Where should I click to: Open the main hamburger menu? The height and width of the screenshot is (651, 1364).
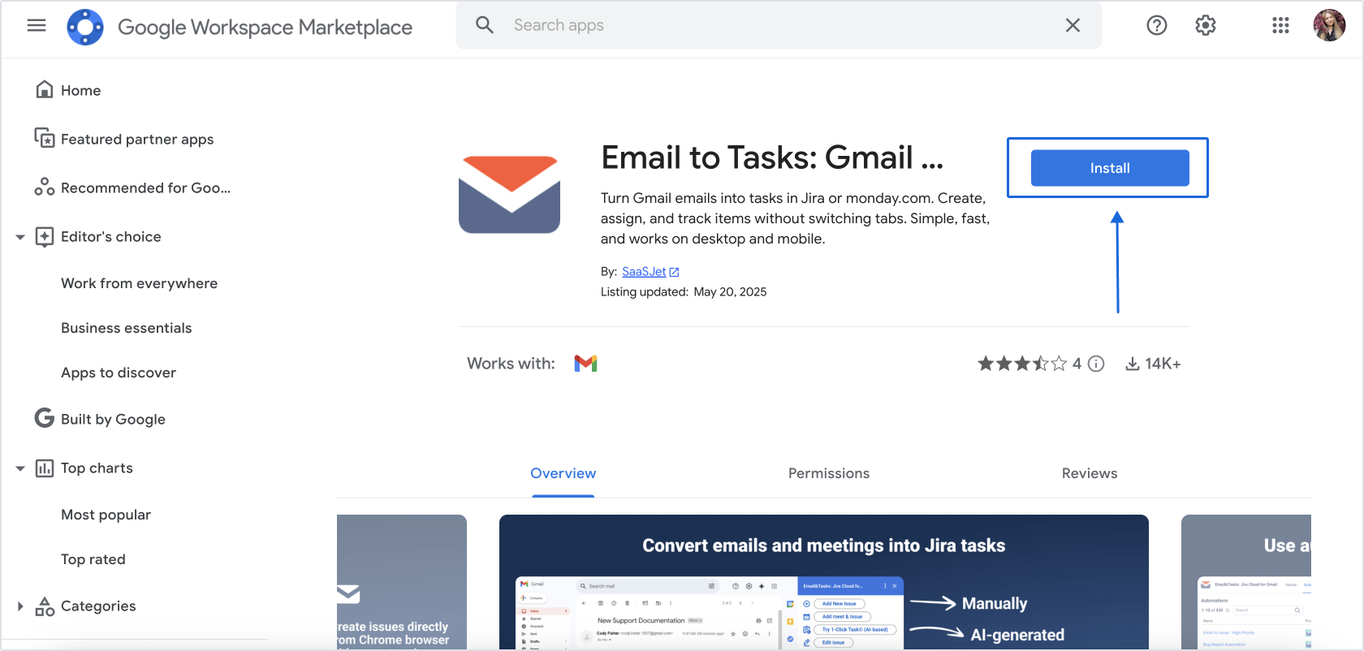37,25
